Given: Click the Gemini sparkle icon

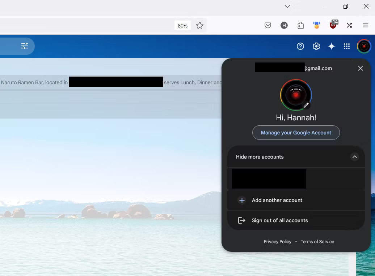Looking at the screenshot, I should tap(331, 46).
